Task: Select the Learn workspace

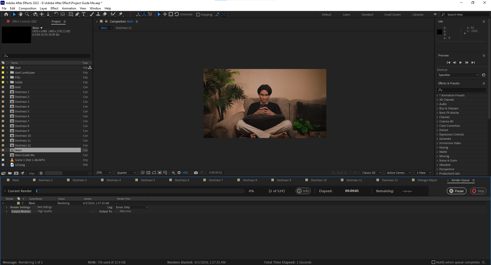Action: (x=347, y=15)
